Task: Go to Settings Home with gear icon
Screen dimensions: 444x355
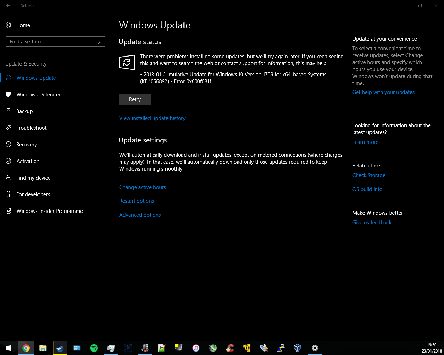Action: click(x=18, y=25)
